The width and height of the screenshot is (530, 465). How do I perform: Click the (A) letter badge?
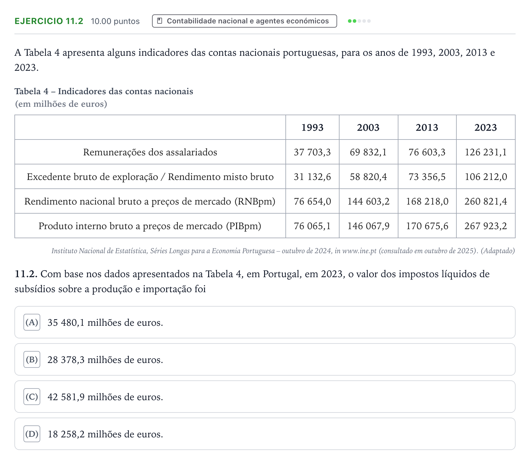click(32, 322)
